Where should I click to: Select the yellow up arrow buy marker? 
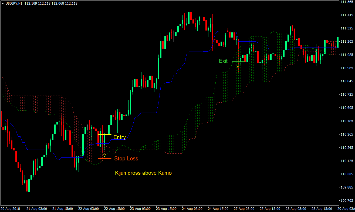tap(104, 155)
